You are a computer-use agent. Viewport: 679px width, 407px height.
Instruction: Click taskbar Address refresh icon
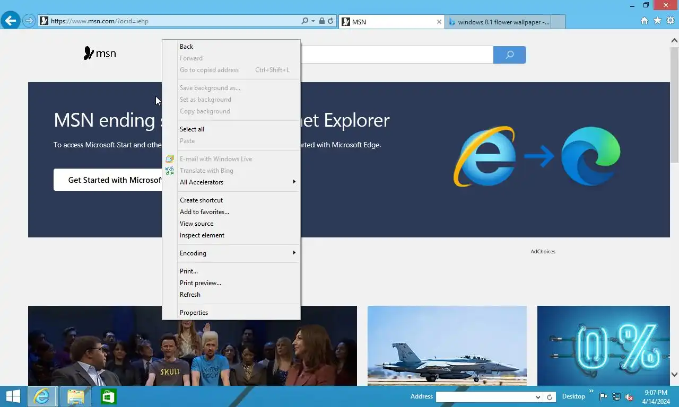550,397
